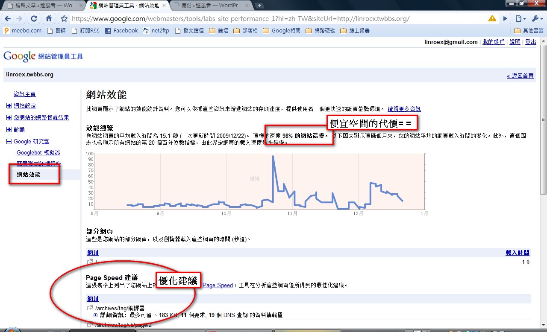
Task: Switch to the 備份 WordPress tab
Action: point(211,6)
